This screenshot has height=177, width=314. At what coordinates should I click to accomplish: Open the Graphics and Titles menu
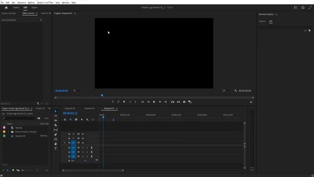click(x=45, y=2)
